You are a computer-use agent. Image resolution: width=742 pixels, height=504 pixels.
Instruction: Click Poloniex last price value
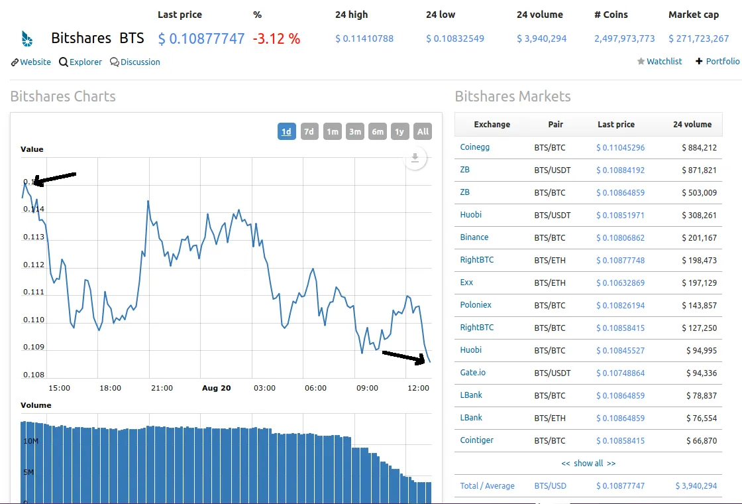[620, 305]
